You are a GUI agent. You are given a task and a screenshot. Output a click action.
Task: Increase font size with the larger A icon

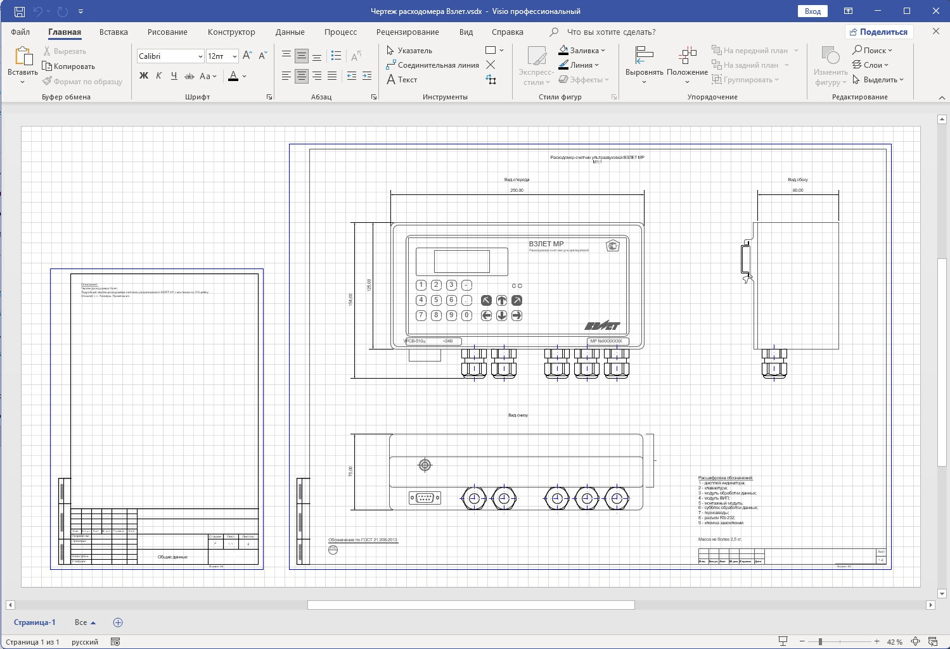point(248,56)
